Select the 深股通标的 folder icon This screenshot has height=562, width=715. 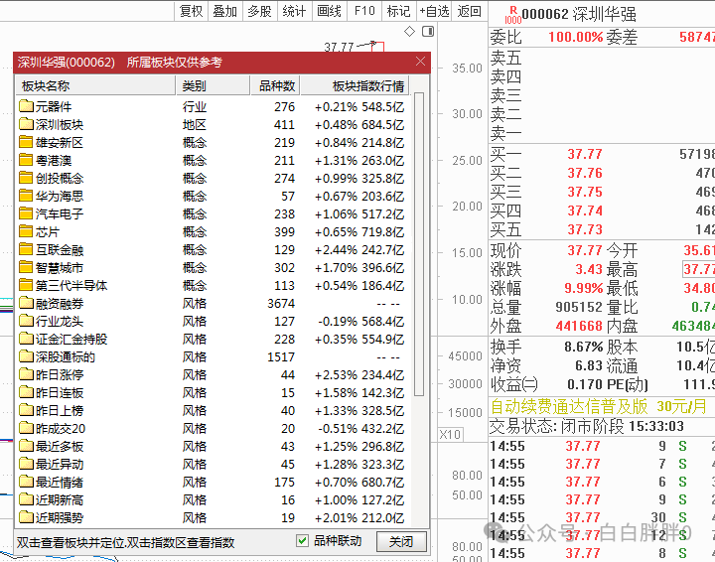point(27,356)
